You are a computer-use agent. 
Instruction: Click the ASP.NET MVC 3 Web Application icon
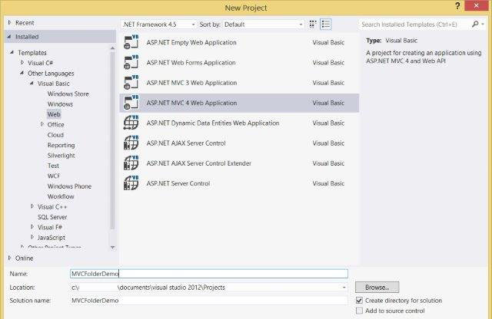131,83
